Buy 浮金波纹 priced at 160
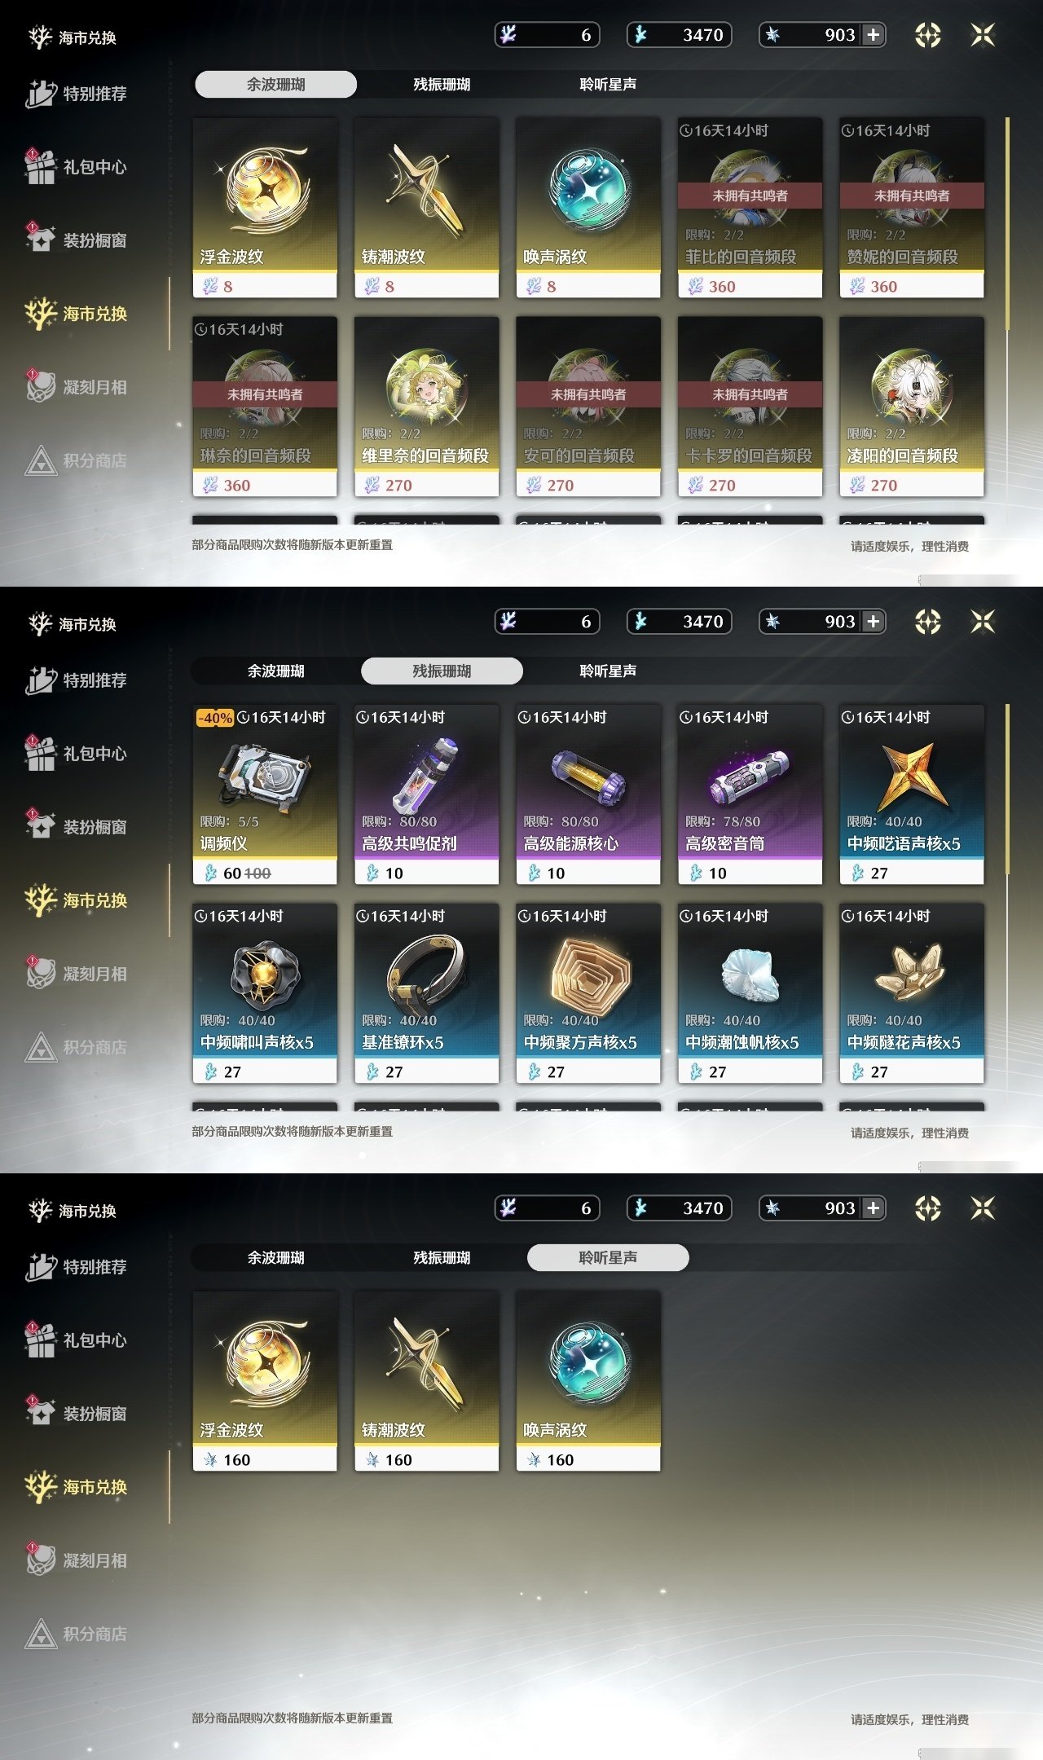 [265, 1381]
